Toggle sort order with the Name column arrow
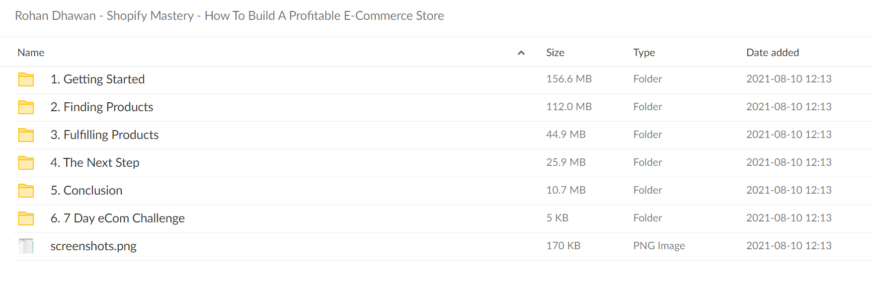Image resolution: width=872 pixels, height=282 pixels. (x=521, y=53)
